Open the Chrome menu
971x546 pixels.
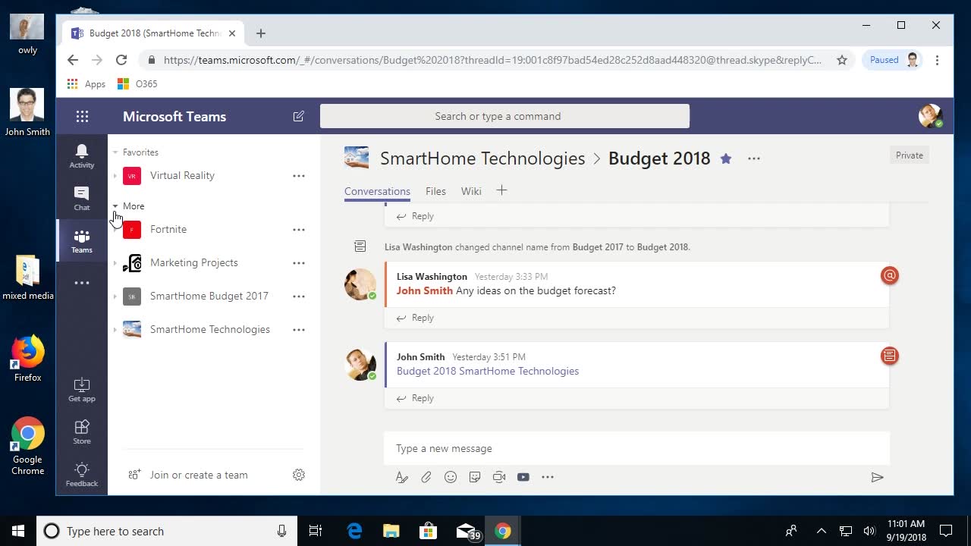point(938,60)
